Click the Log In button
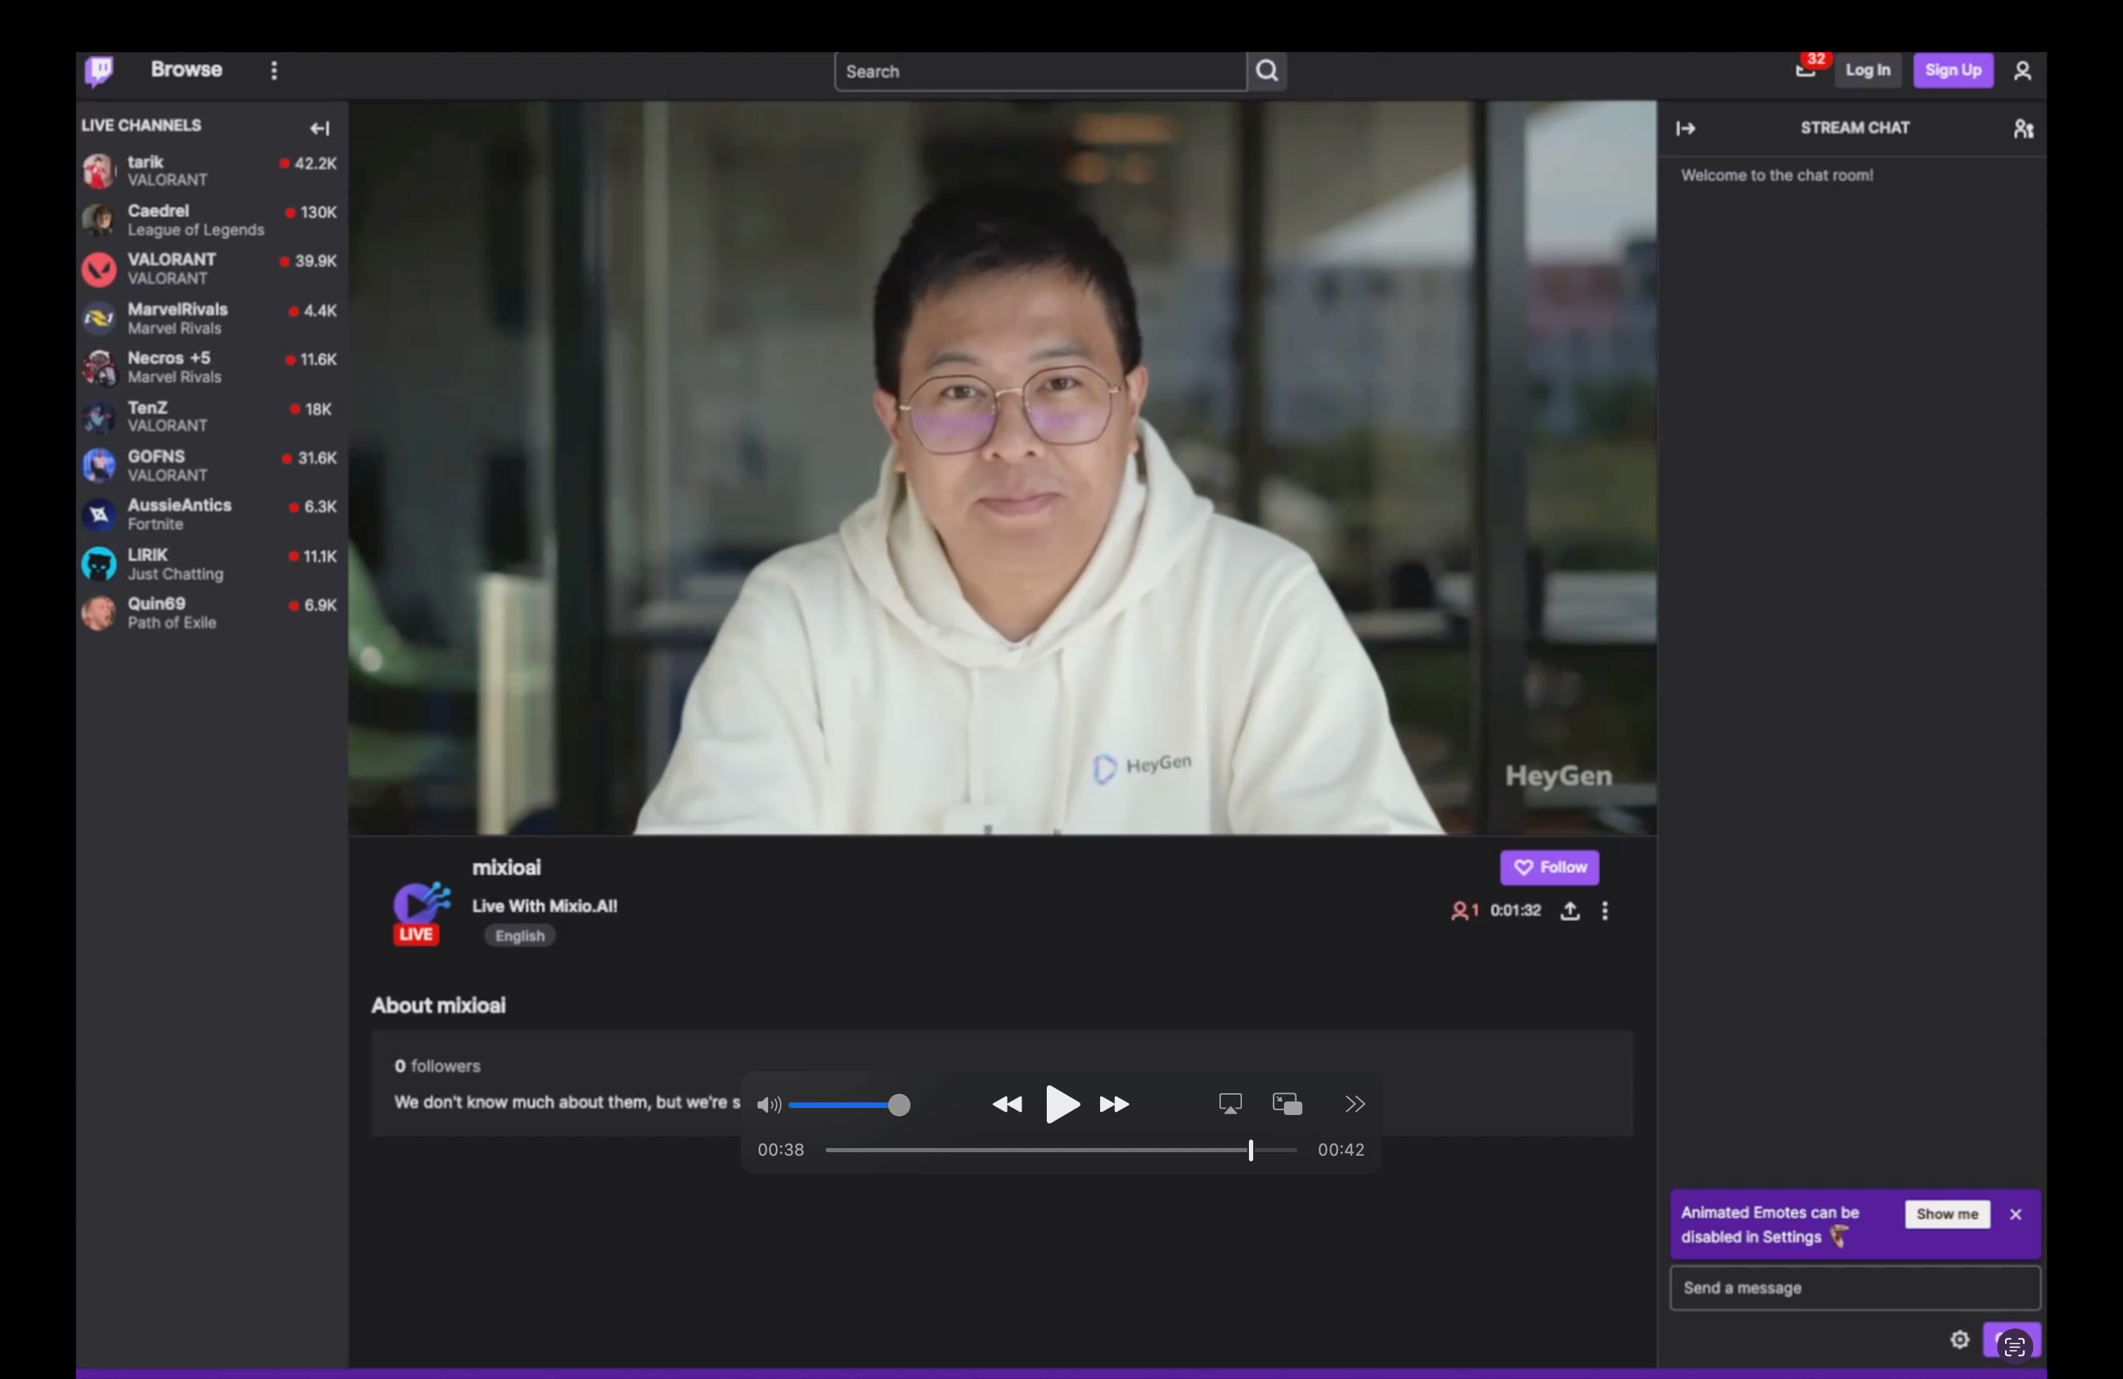Screen dimensions: 2123x1379 pos(1867,70)
